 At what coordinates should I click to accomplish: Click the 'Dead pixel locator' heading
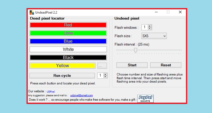47,18
